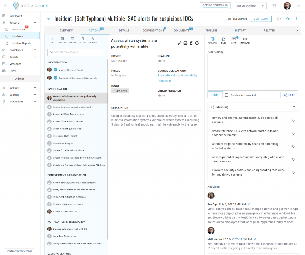Screen dimensions: 305x255
Task: Open the Documents tab
Action: pos(181,31)
